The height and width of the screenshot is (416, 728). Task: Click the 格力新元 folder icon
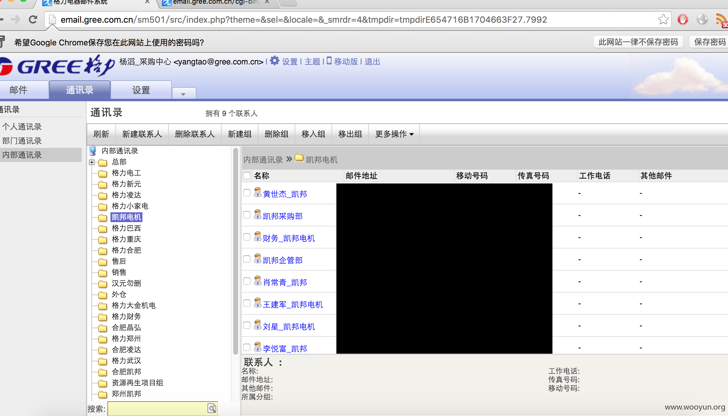[x=103, y=185]
